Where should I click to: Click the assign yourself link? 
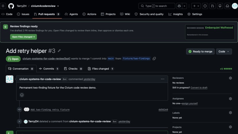pyautogui.click(x=190, y=103)
